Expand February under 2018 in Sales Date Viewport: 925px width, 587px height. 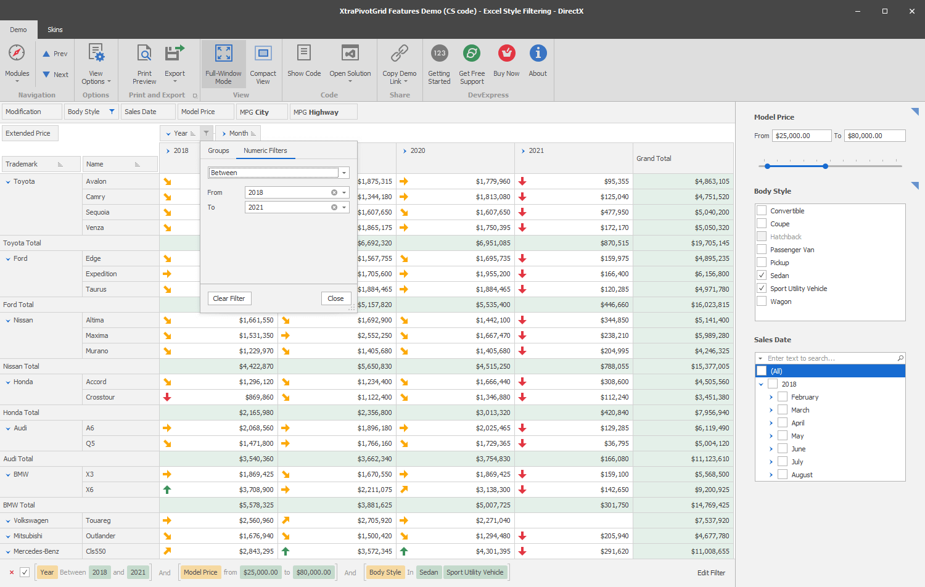click(x=771, y=397)
